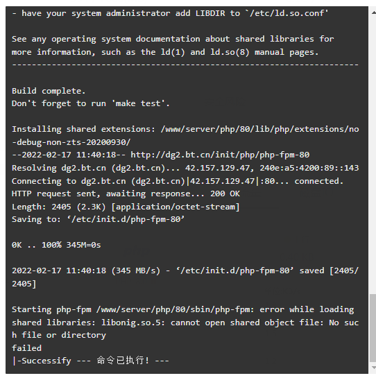The width and height of the screenshot is (376, 378).
Task: Click the scrollbar down arrow
Action: tap(373, 368)
